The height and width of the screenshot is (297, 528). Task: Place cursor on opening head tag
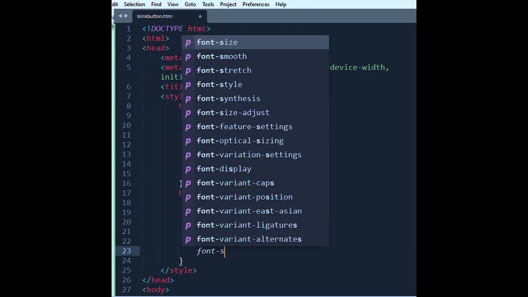(156, 48)
